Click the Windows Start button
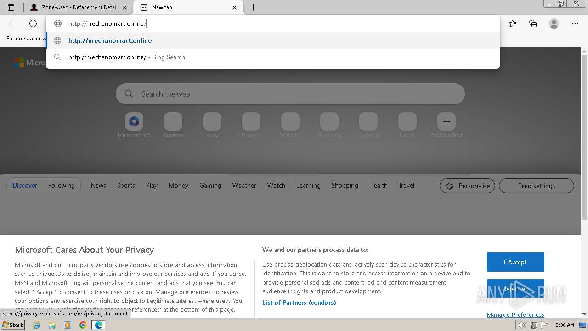The width and height of the screenshot is (588, 331). (13, 325)
